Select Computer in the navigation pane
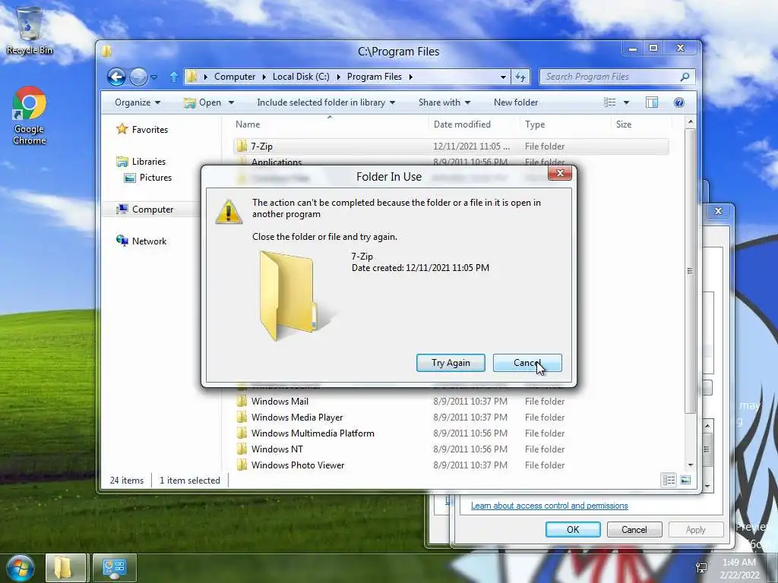Screen dimensions: 778x583 coord(145,210)
